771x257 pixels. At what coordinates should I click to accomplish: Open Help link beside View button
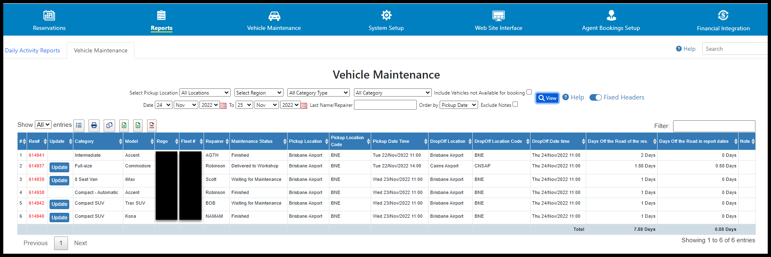[x=573, y=97]
